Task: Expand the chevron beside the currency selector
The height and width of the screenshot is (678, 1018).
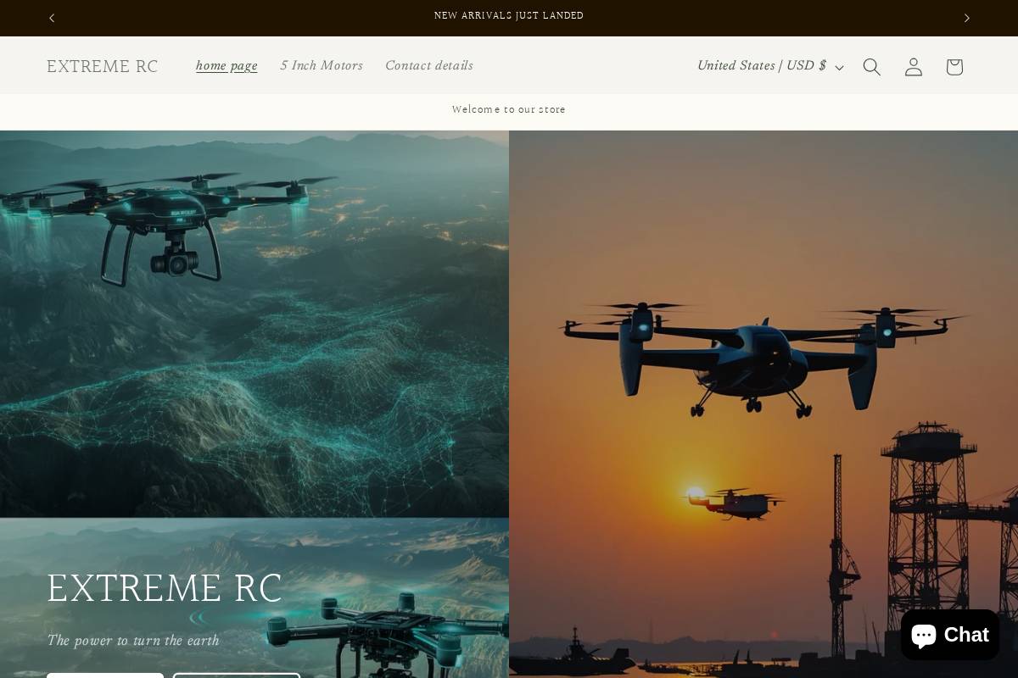Action: [x=839, y=68]
